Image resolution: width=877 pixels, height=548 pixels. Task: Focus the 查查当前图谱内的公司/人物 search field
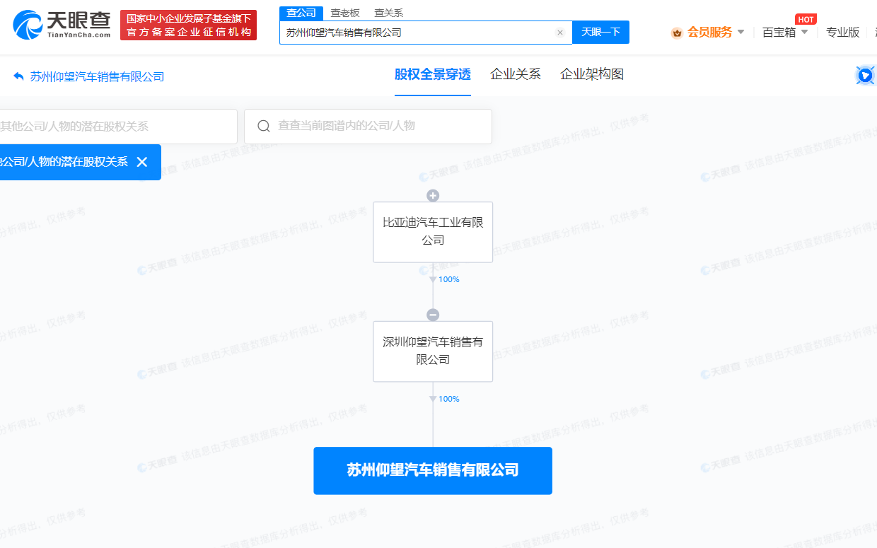click(x=368, y=127)
